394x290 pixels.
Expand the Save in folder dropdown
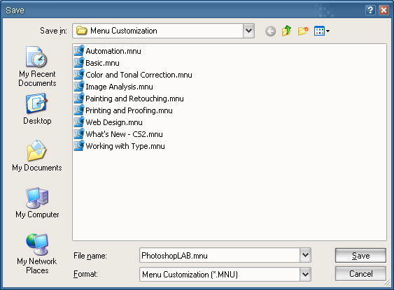[x=248, y=31]
